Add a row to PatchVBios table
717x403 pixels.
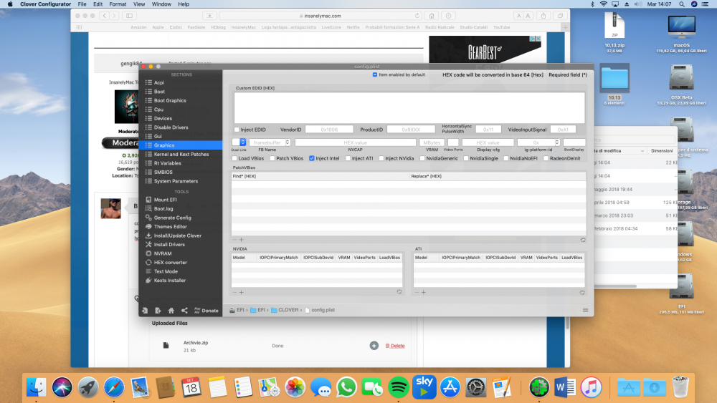point(242,240)
